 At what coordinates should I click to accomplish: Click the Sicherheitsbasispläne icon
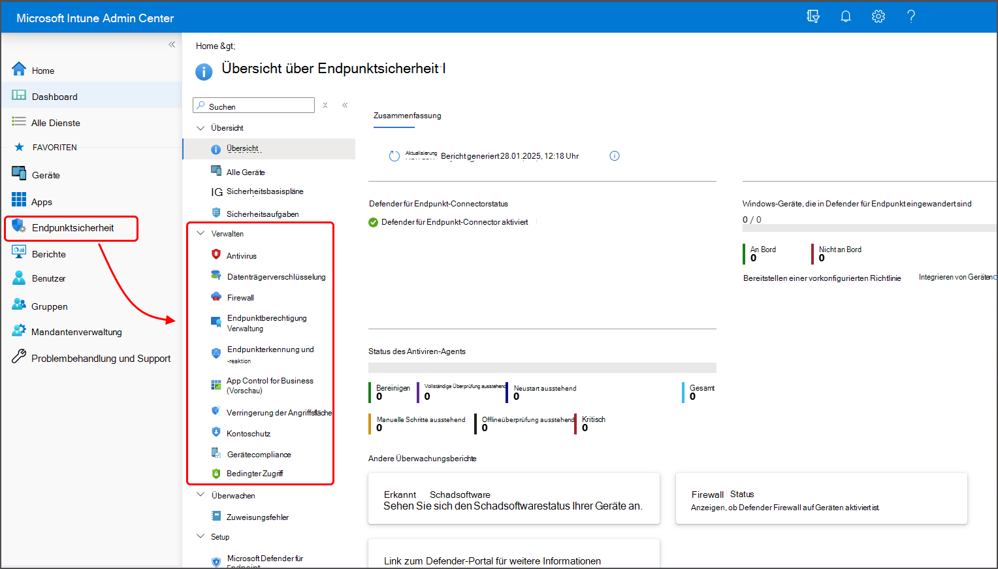pos(217,192)
